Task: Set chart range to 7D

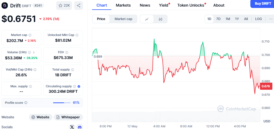Action: pyautogui.click(x=218, y=19)
